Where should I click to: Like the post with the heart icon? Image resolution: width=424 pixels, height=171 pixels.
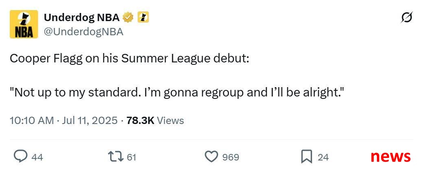pyautogui.click(x=212, y=156)
